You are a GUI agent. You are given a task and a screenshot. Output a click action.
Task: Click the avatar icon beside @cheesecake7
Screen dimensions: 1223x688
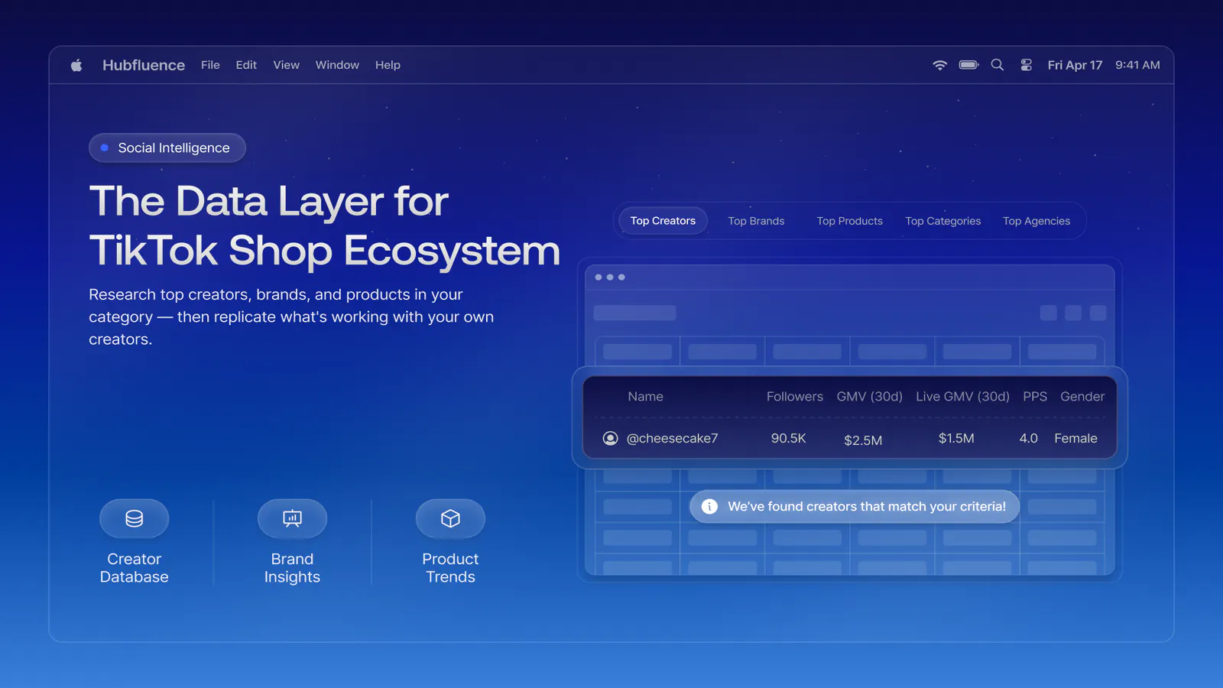coord(610,438)
